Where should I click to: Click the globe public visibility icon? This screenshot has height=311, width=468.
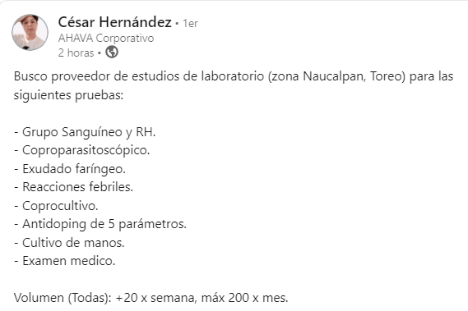[x=112, y=53]
